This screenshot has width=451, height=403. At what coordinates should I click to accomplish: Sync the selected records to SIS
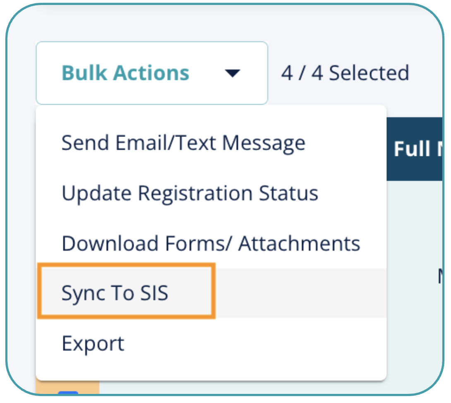[x=115, y=293]
